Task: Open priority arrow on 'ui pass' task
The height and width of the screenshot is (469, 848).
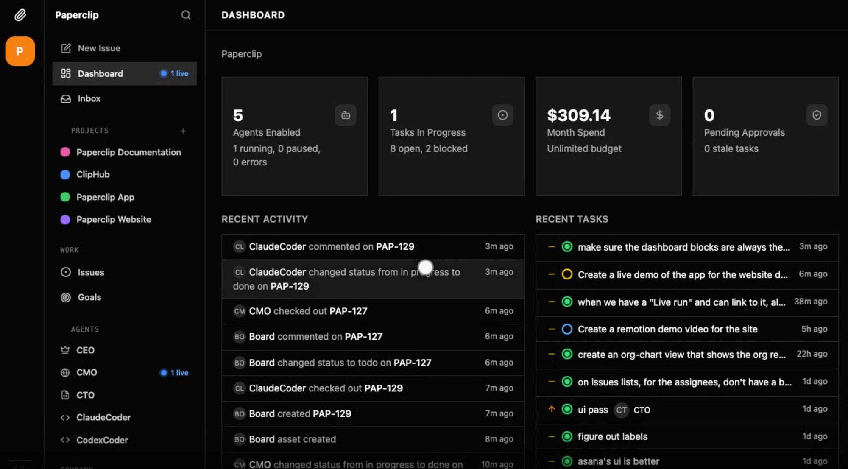Action: pyautogui.click(x=551, y=409)
